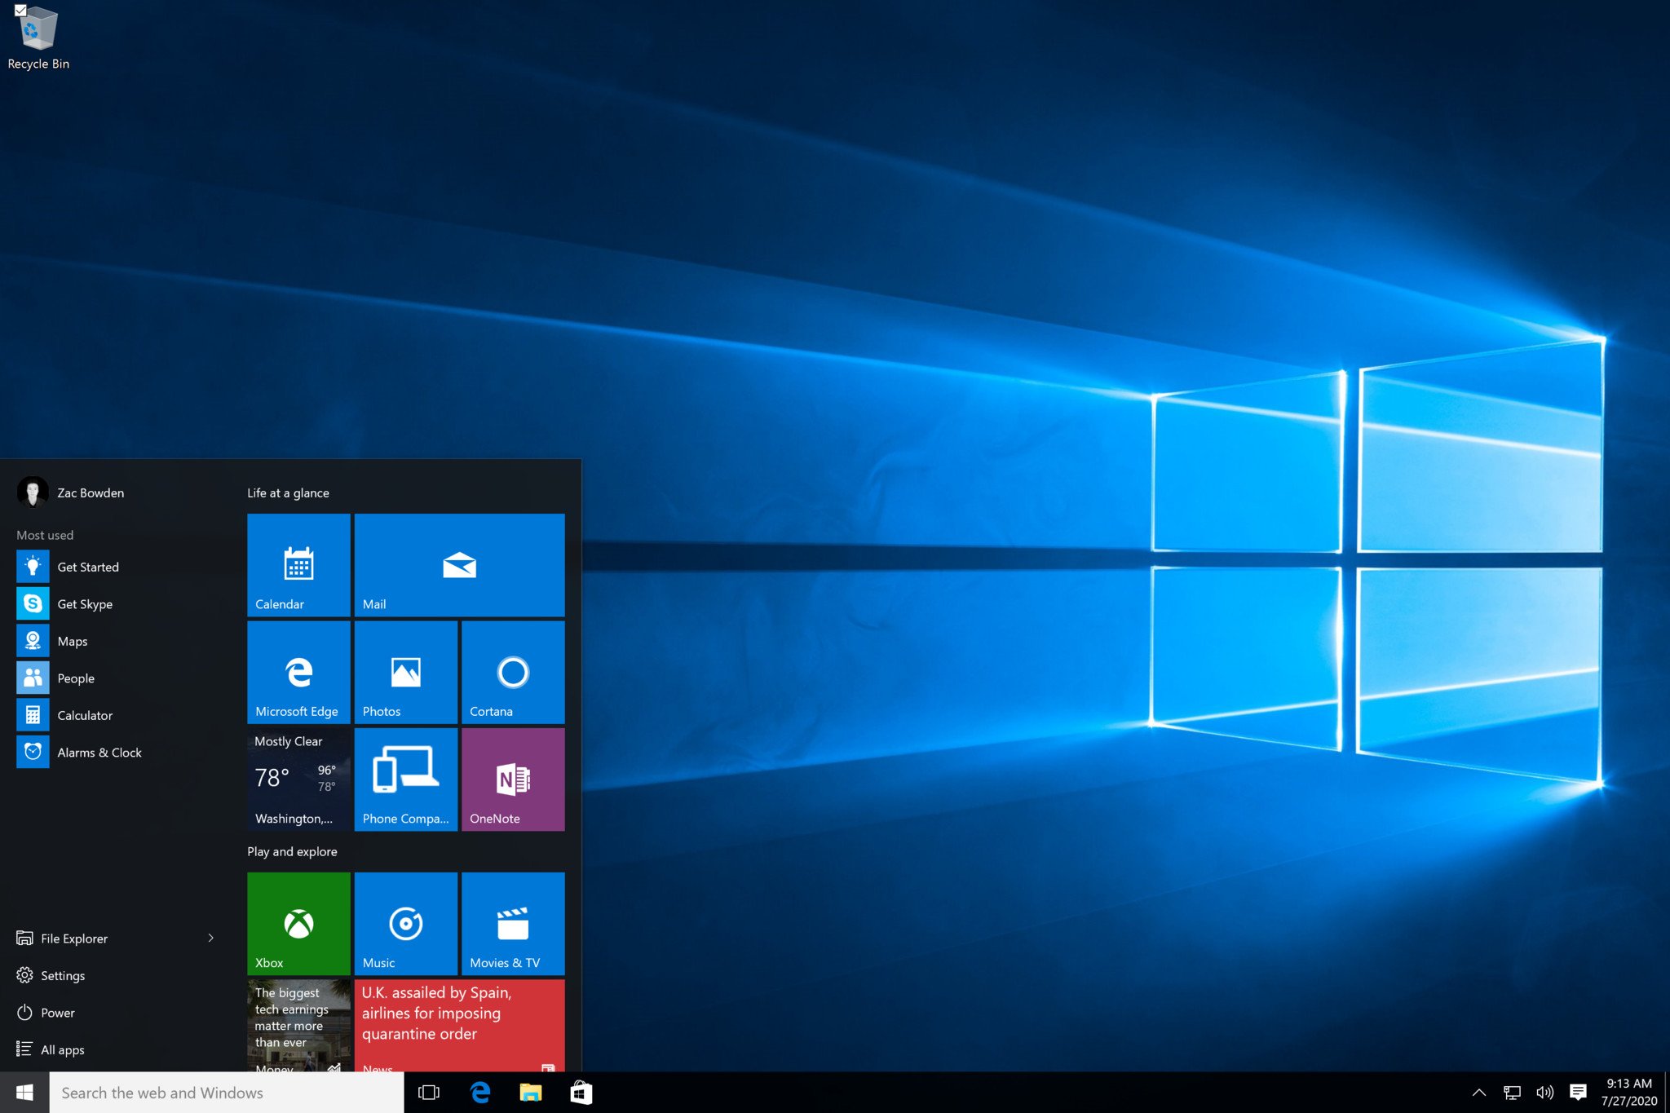Open the U.K. quarantine News tile

pyautogui.click(x=459, y=1025)
